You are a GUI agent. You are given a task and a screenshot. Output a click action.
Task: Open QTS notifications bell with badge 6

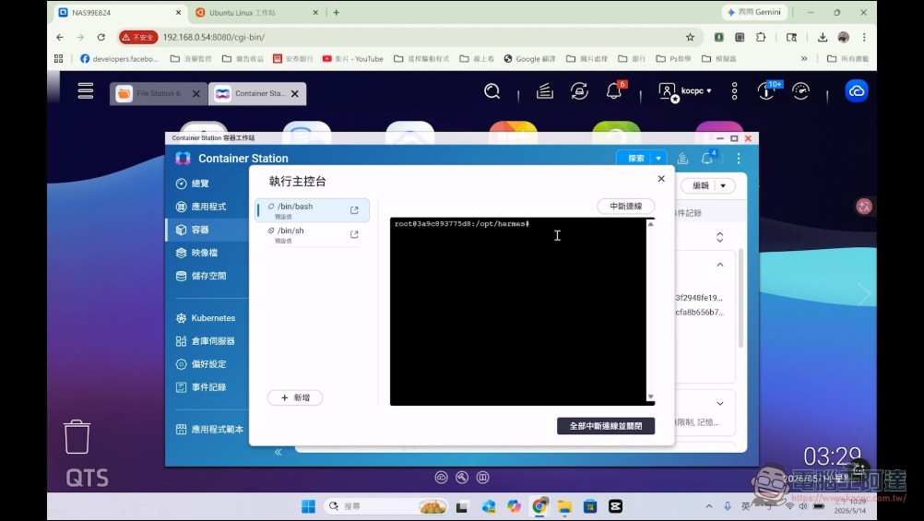(615, 90)
